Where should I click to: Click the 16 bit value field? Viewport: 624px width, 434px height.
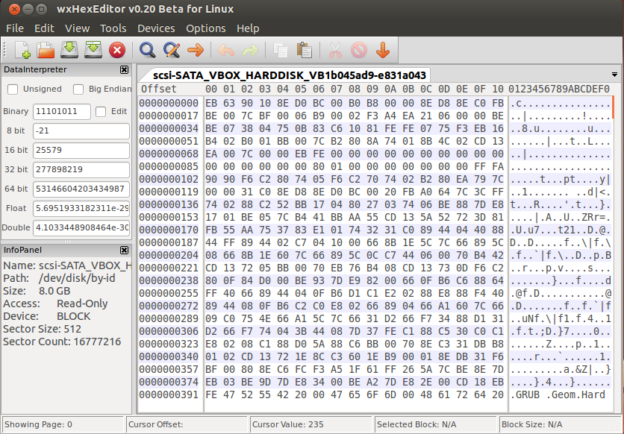[81, 151]
